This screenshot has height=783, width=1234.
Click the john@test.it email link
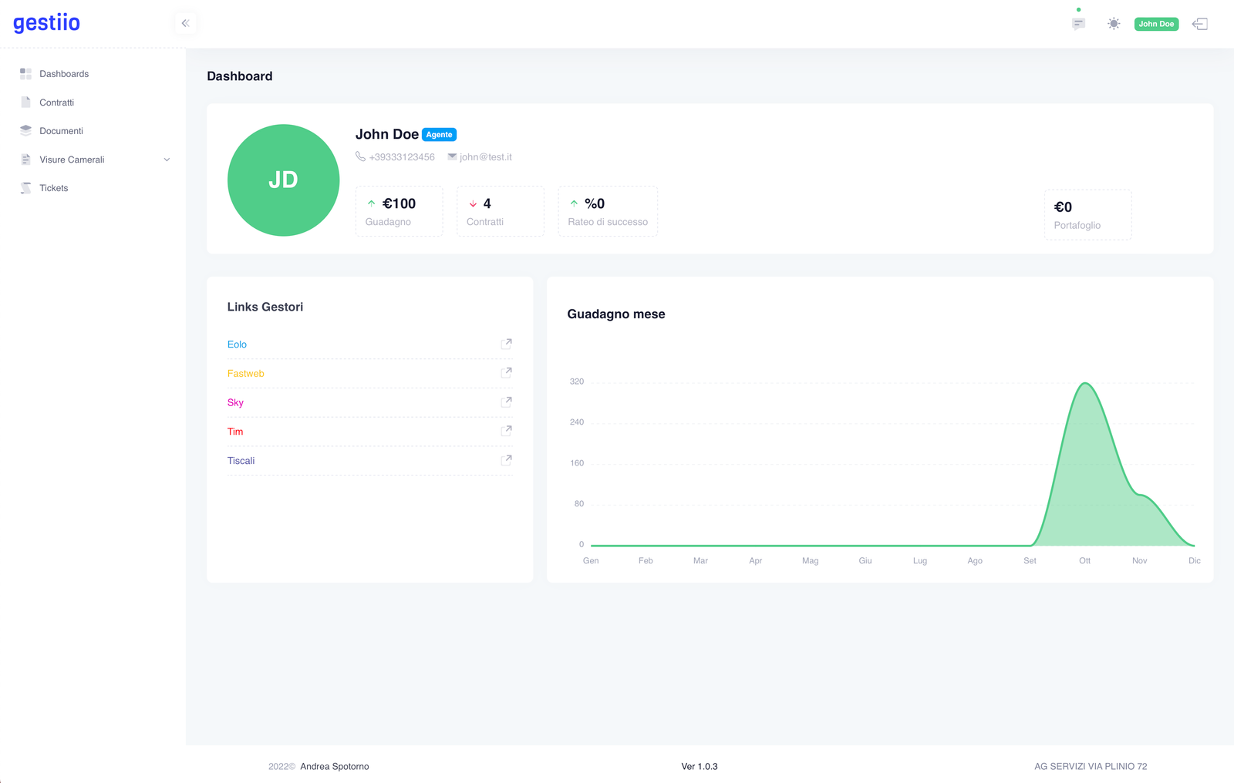[x=485, y=157]
